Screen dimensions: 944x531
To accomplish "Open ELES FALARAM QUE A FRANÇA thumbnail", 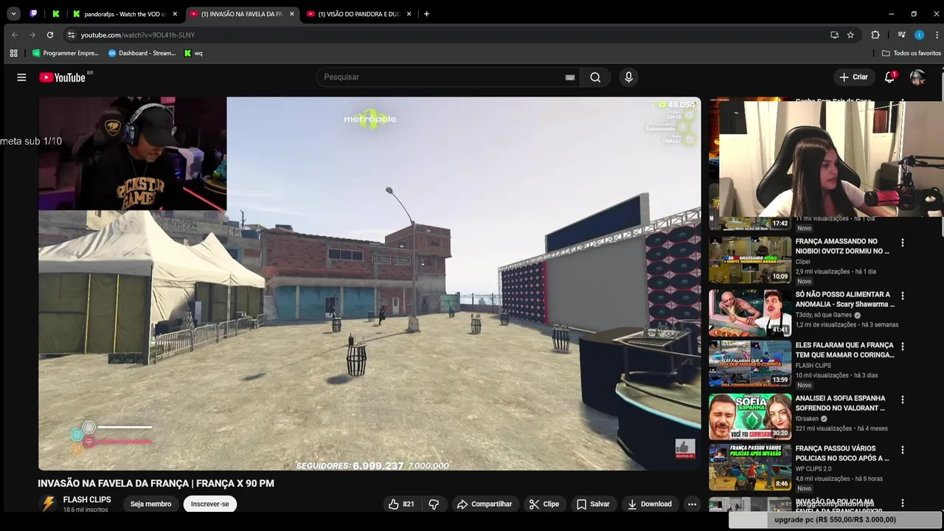I will tap(750, 364).
